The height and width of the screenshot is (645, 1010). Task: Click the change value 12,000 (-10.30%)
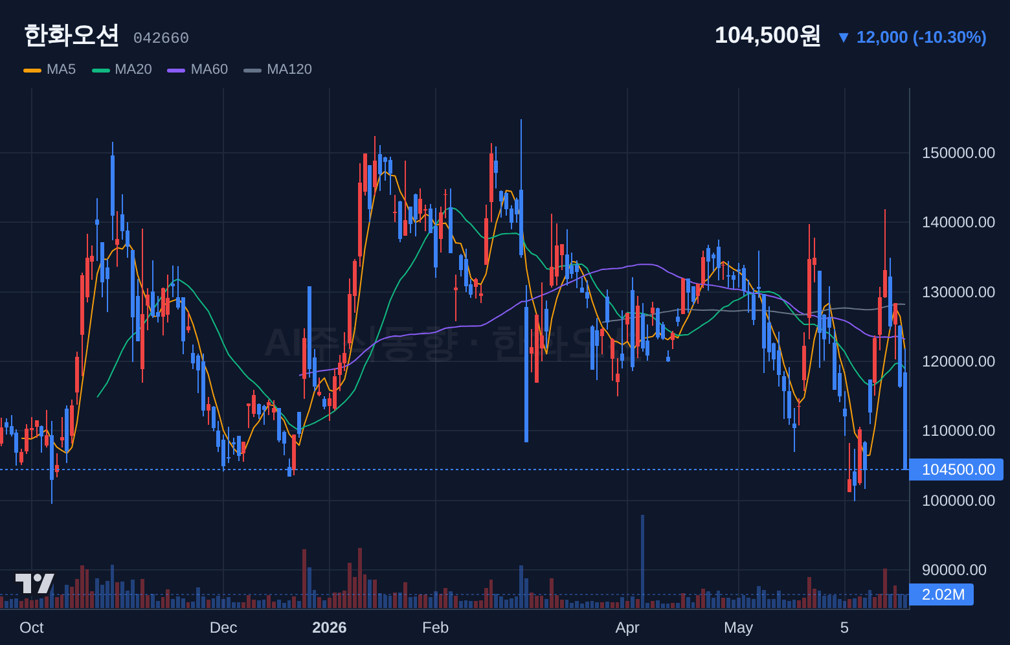pos(921,38)
